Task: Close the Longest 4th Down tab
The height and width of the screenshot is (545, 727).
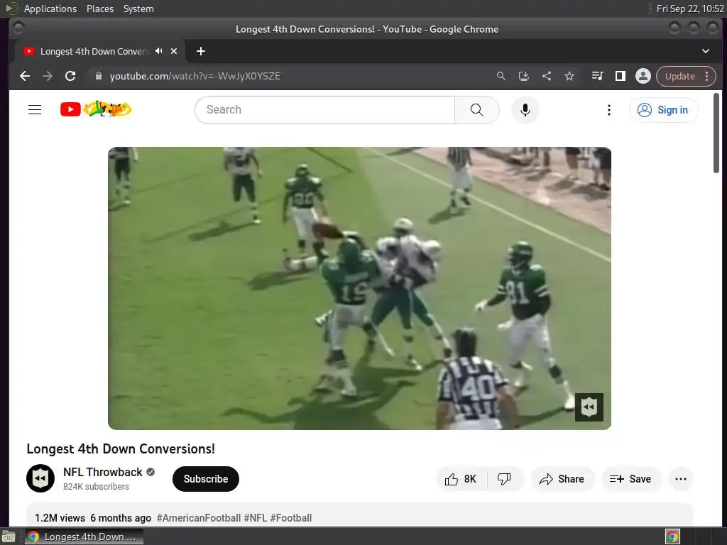Action: pyautogui.click(x=174, y=51)
